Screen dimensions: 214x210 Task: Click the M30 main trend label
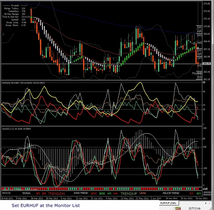coord(102,193)
